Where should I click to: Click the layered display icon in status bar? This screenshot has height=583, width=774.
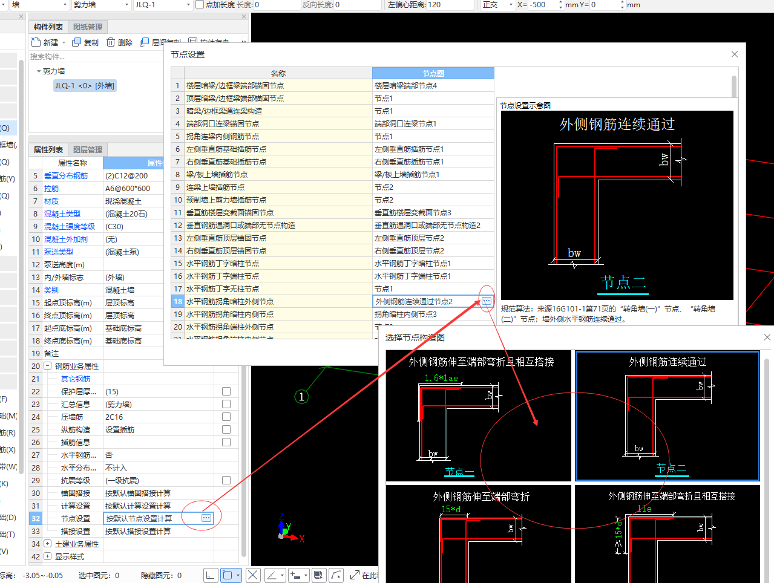tap(319, 575)
